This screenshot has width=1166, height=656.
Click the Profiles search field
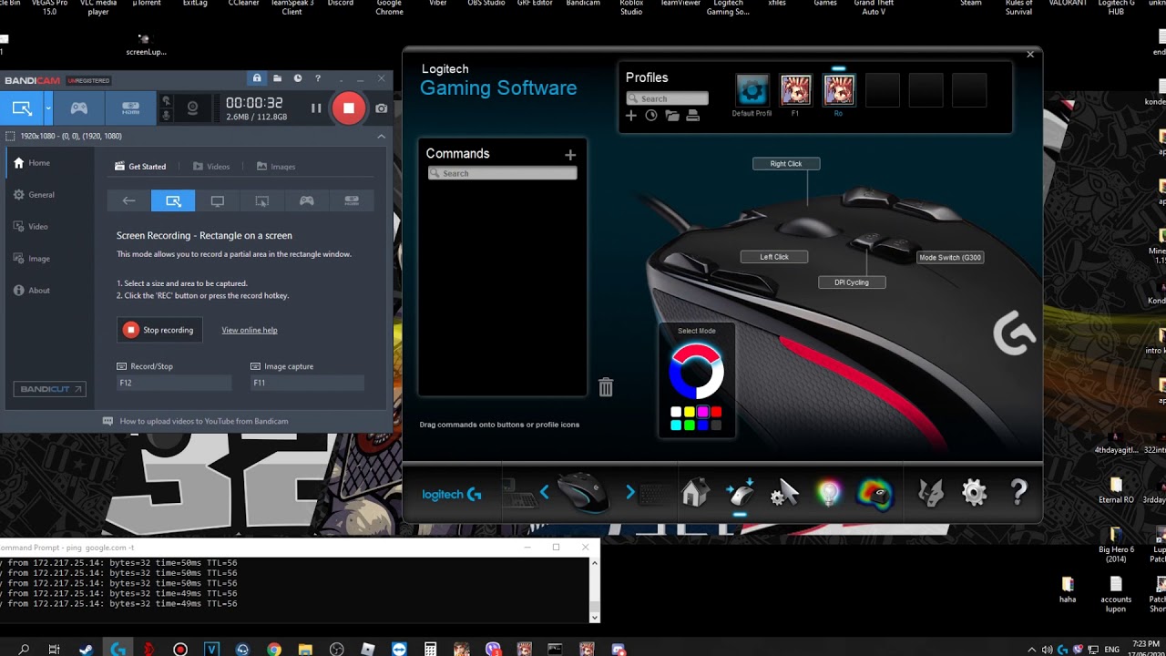[x=667, y=98]
